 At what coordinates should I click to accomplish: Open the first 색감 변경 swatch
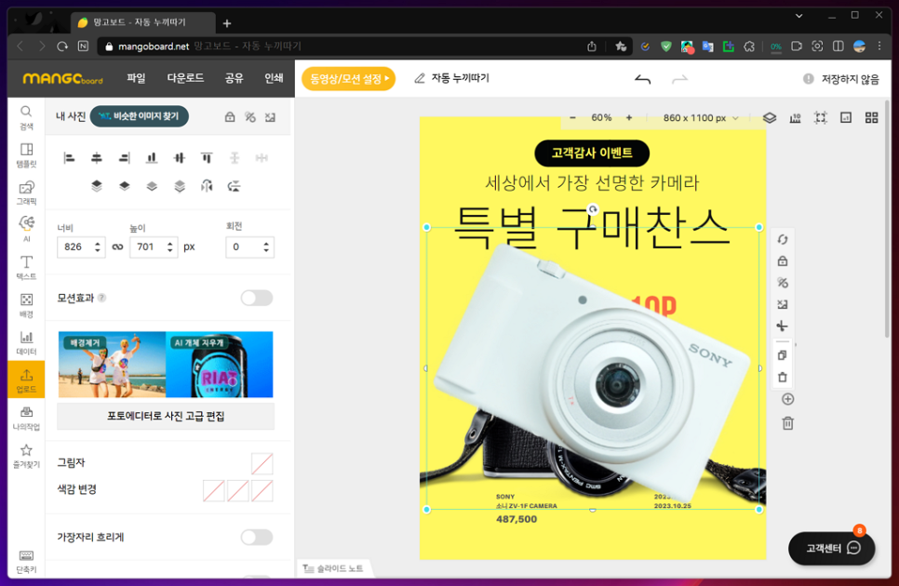[214, 491]
